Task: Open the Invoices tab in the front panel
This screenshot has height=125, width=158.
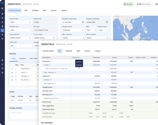Action: click(x=87, y=51)
